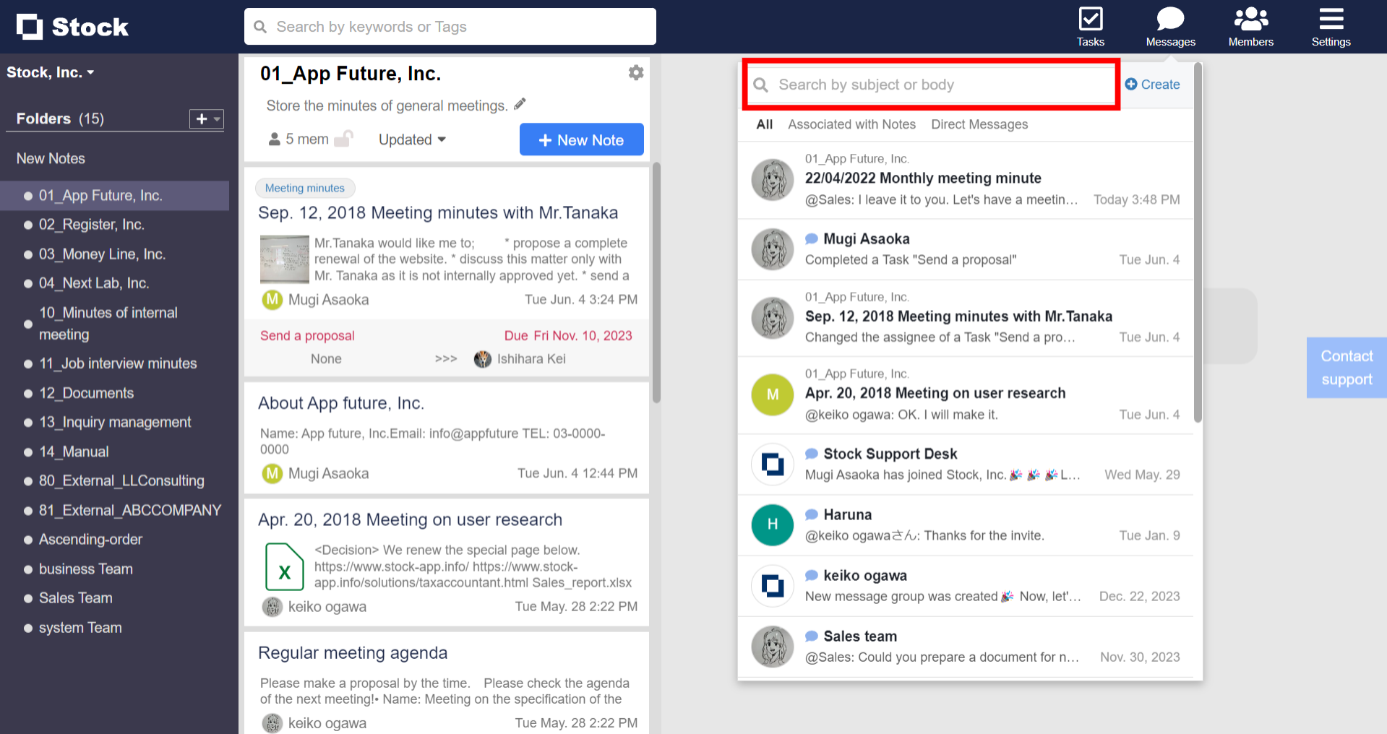Expand the Stock, Inc. workspace selector
This screenshot has width=1387, height=734.
coord(51,72)
